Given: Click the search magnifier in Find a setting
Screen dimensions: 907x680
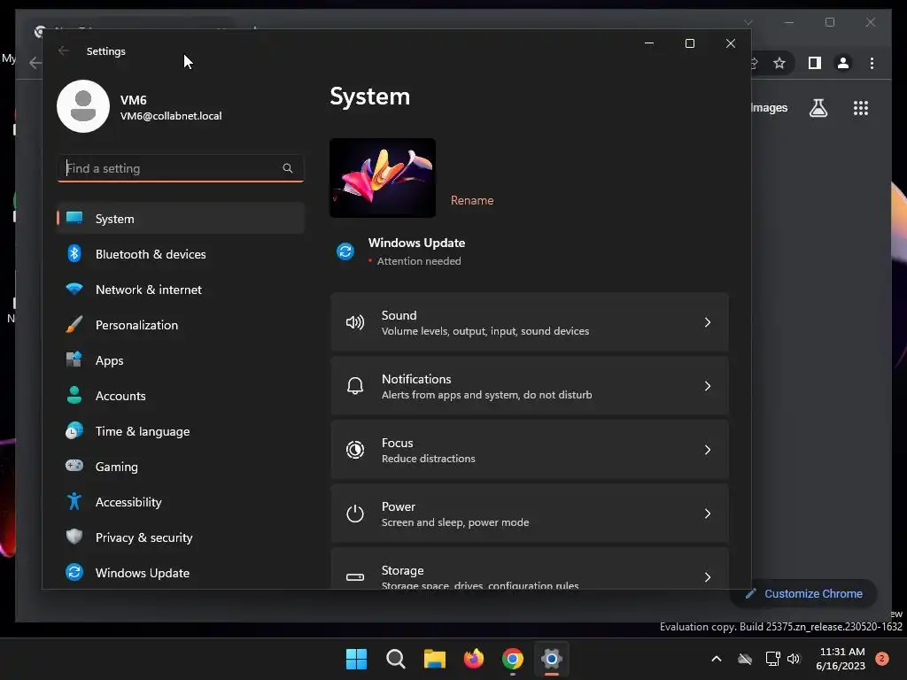Looking at the screenshot, I should [x=288, y=168].
